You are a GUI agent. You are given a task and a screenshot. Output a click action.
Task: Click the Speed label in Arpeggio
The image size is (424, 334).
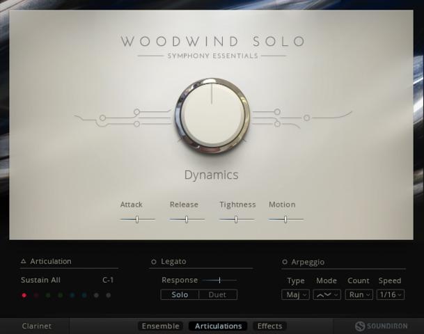(390, 280)
